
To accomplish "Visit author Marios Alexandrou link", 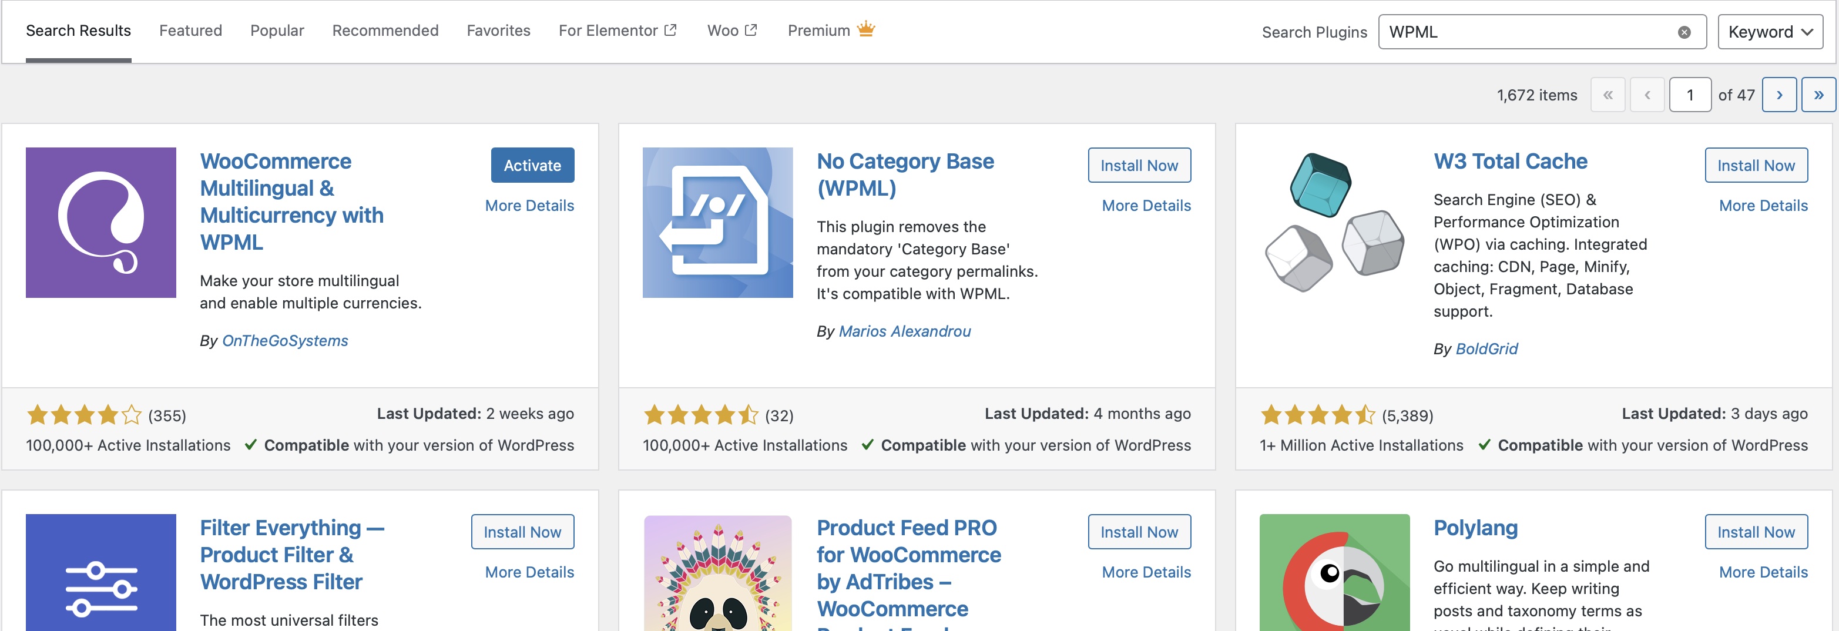I will pos(904,331).
